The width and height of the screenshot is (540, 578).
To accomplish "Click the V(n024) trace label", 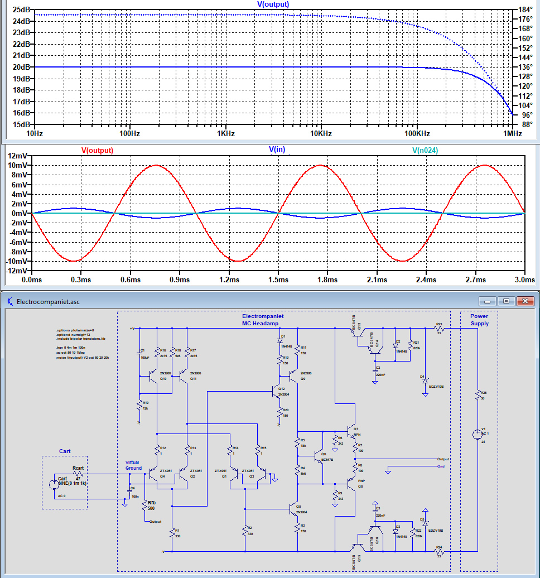I will [425, 150].
